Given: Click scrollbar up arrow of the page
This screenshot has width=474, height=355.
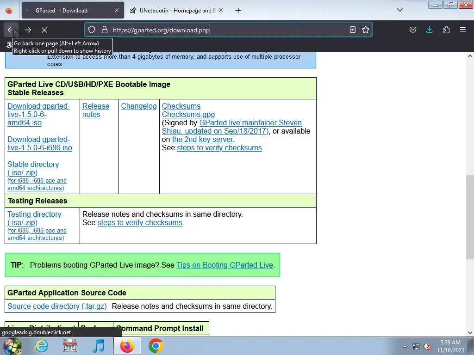Looking at the screenshot, I should click(x=470, y=56).
